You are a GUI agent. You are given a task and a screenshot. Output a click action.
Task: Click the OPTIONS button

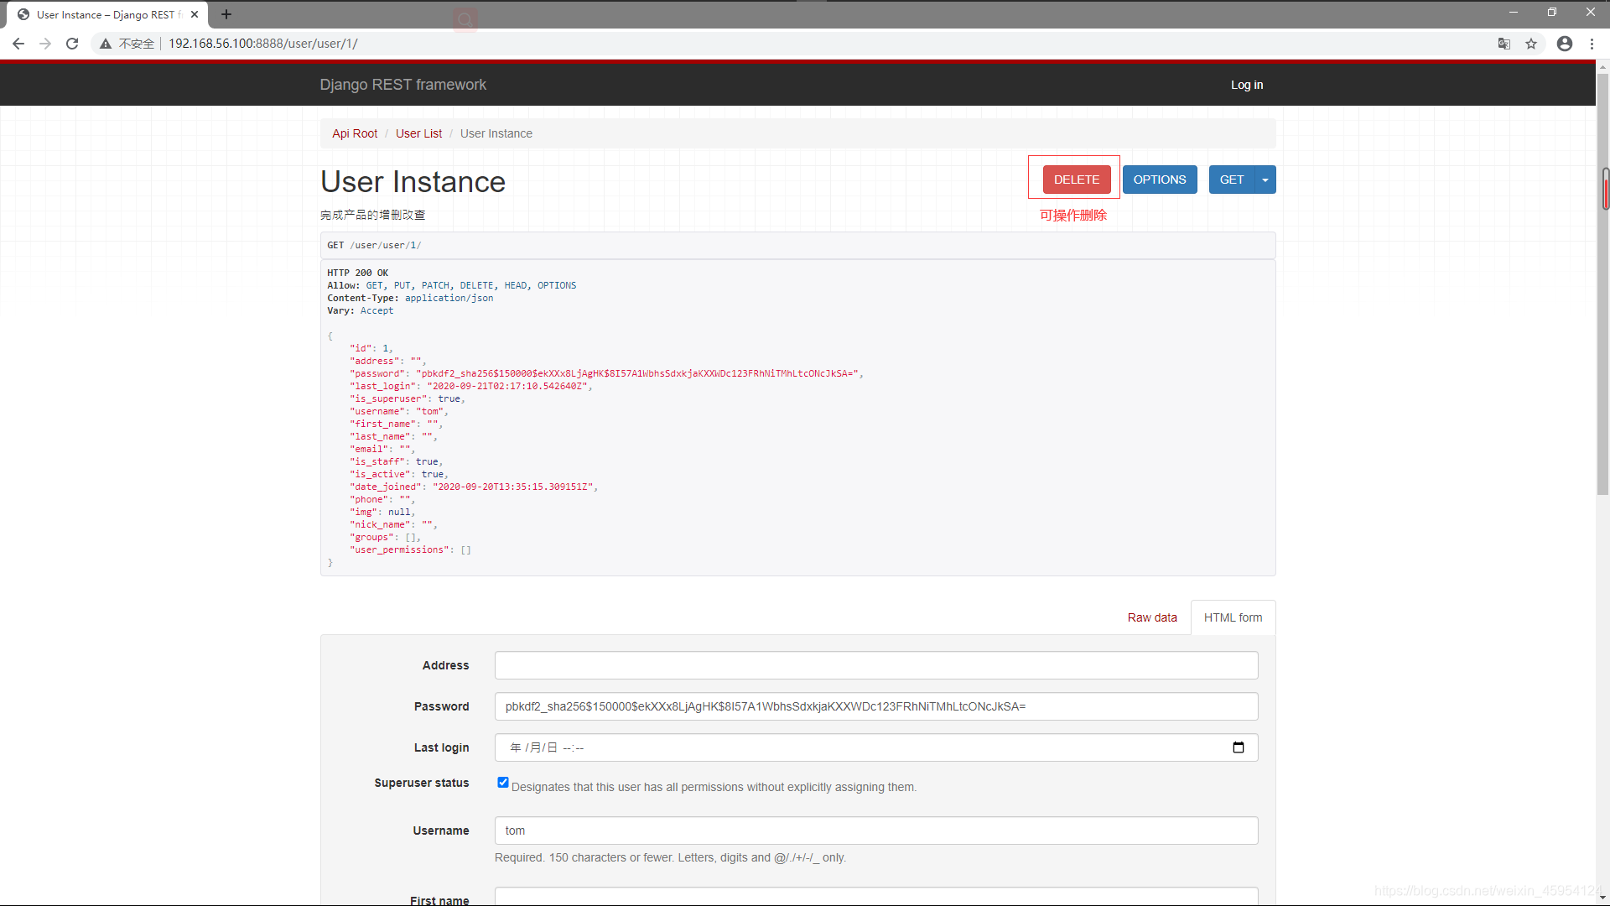click(x=1160, y=180)
